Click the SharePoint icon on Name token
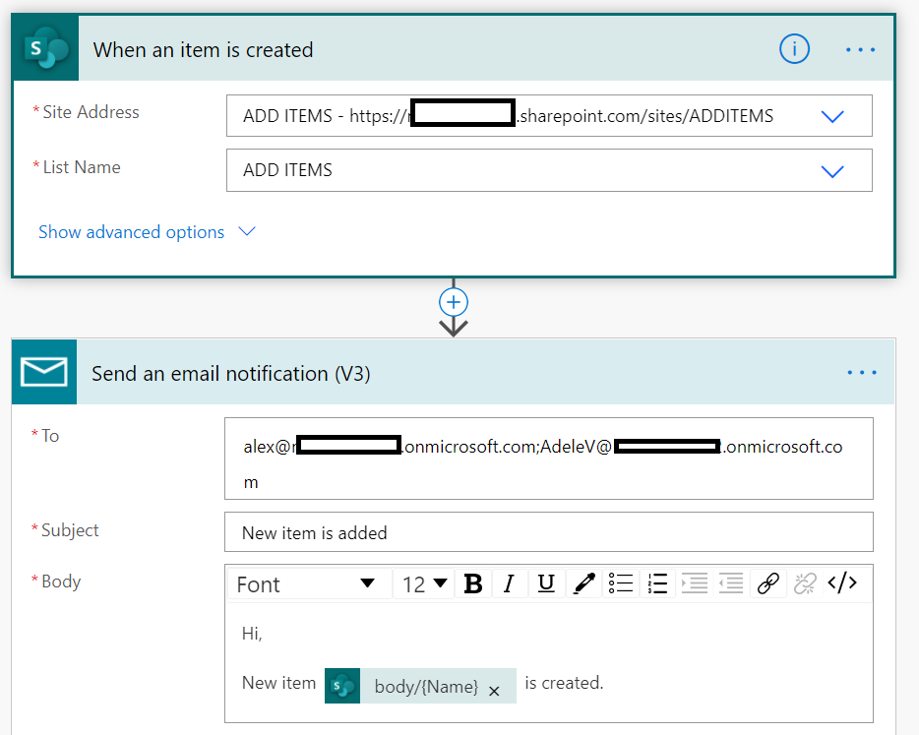Screen dimensions: 919x735 point(342,686)
